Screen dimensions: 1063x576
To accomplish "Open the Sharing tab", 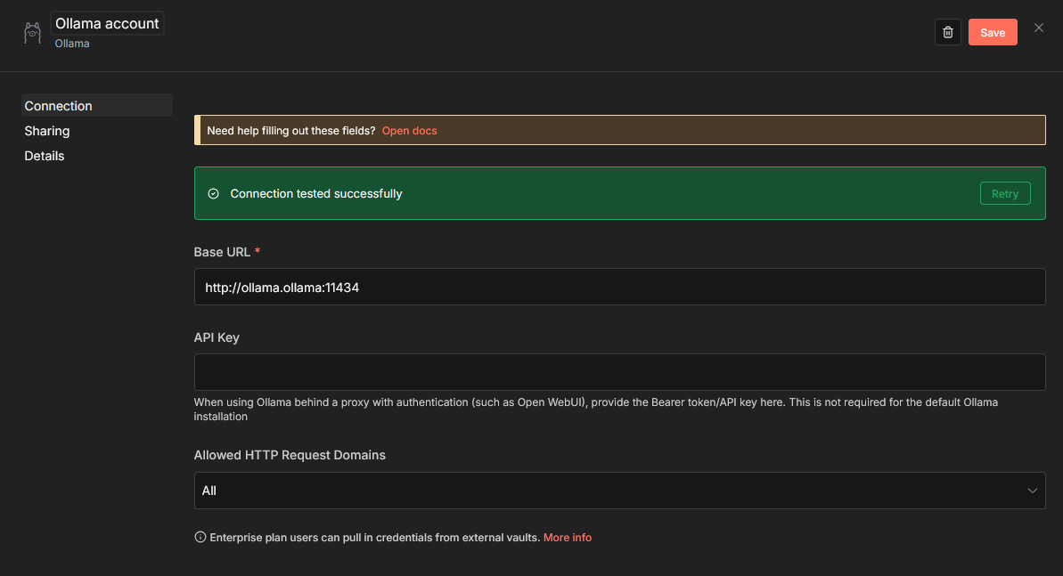I will point(47,131).
